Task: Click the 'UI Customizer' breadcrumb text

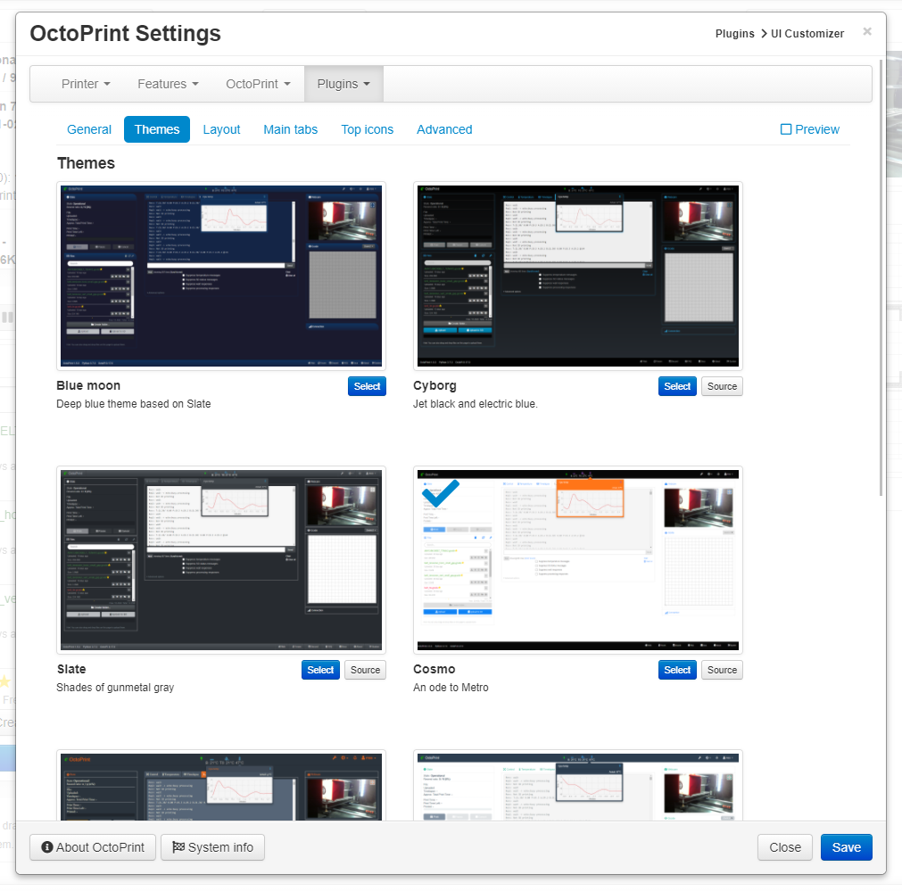Action: (807, 34)
